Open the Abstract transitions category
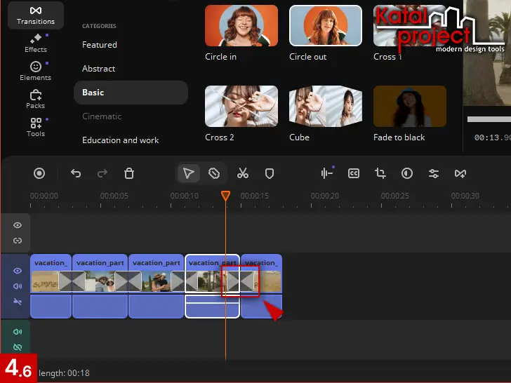The width and height of the screenshot is (511, 383). pos(99,69)
